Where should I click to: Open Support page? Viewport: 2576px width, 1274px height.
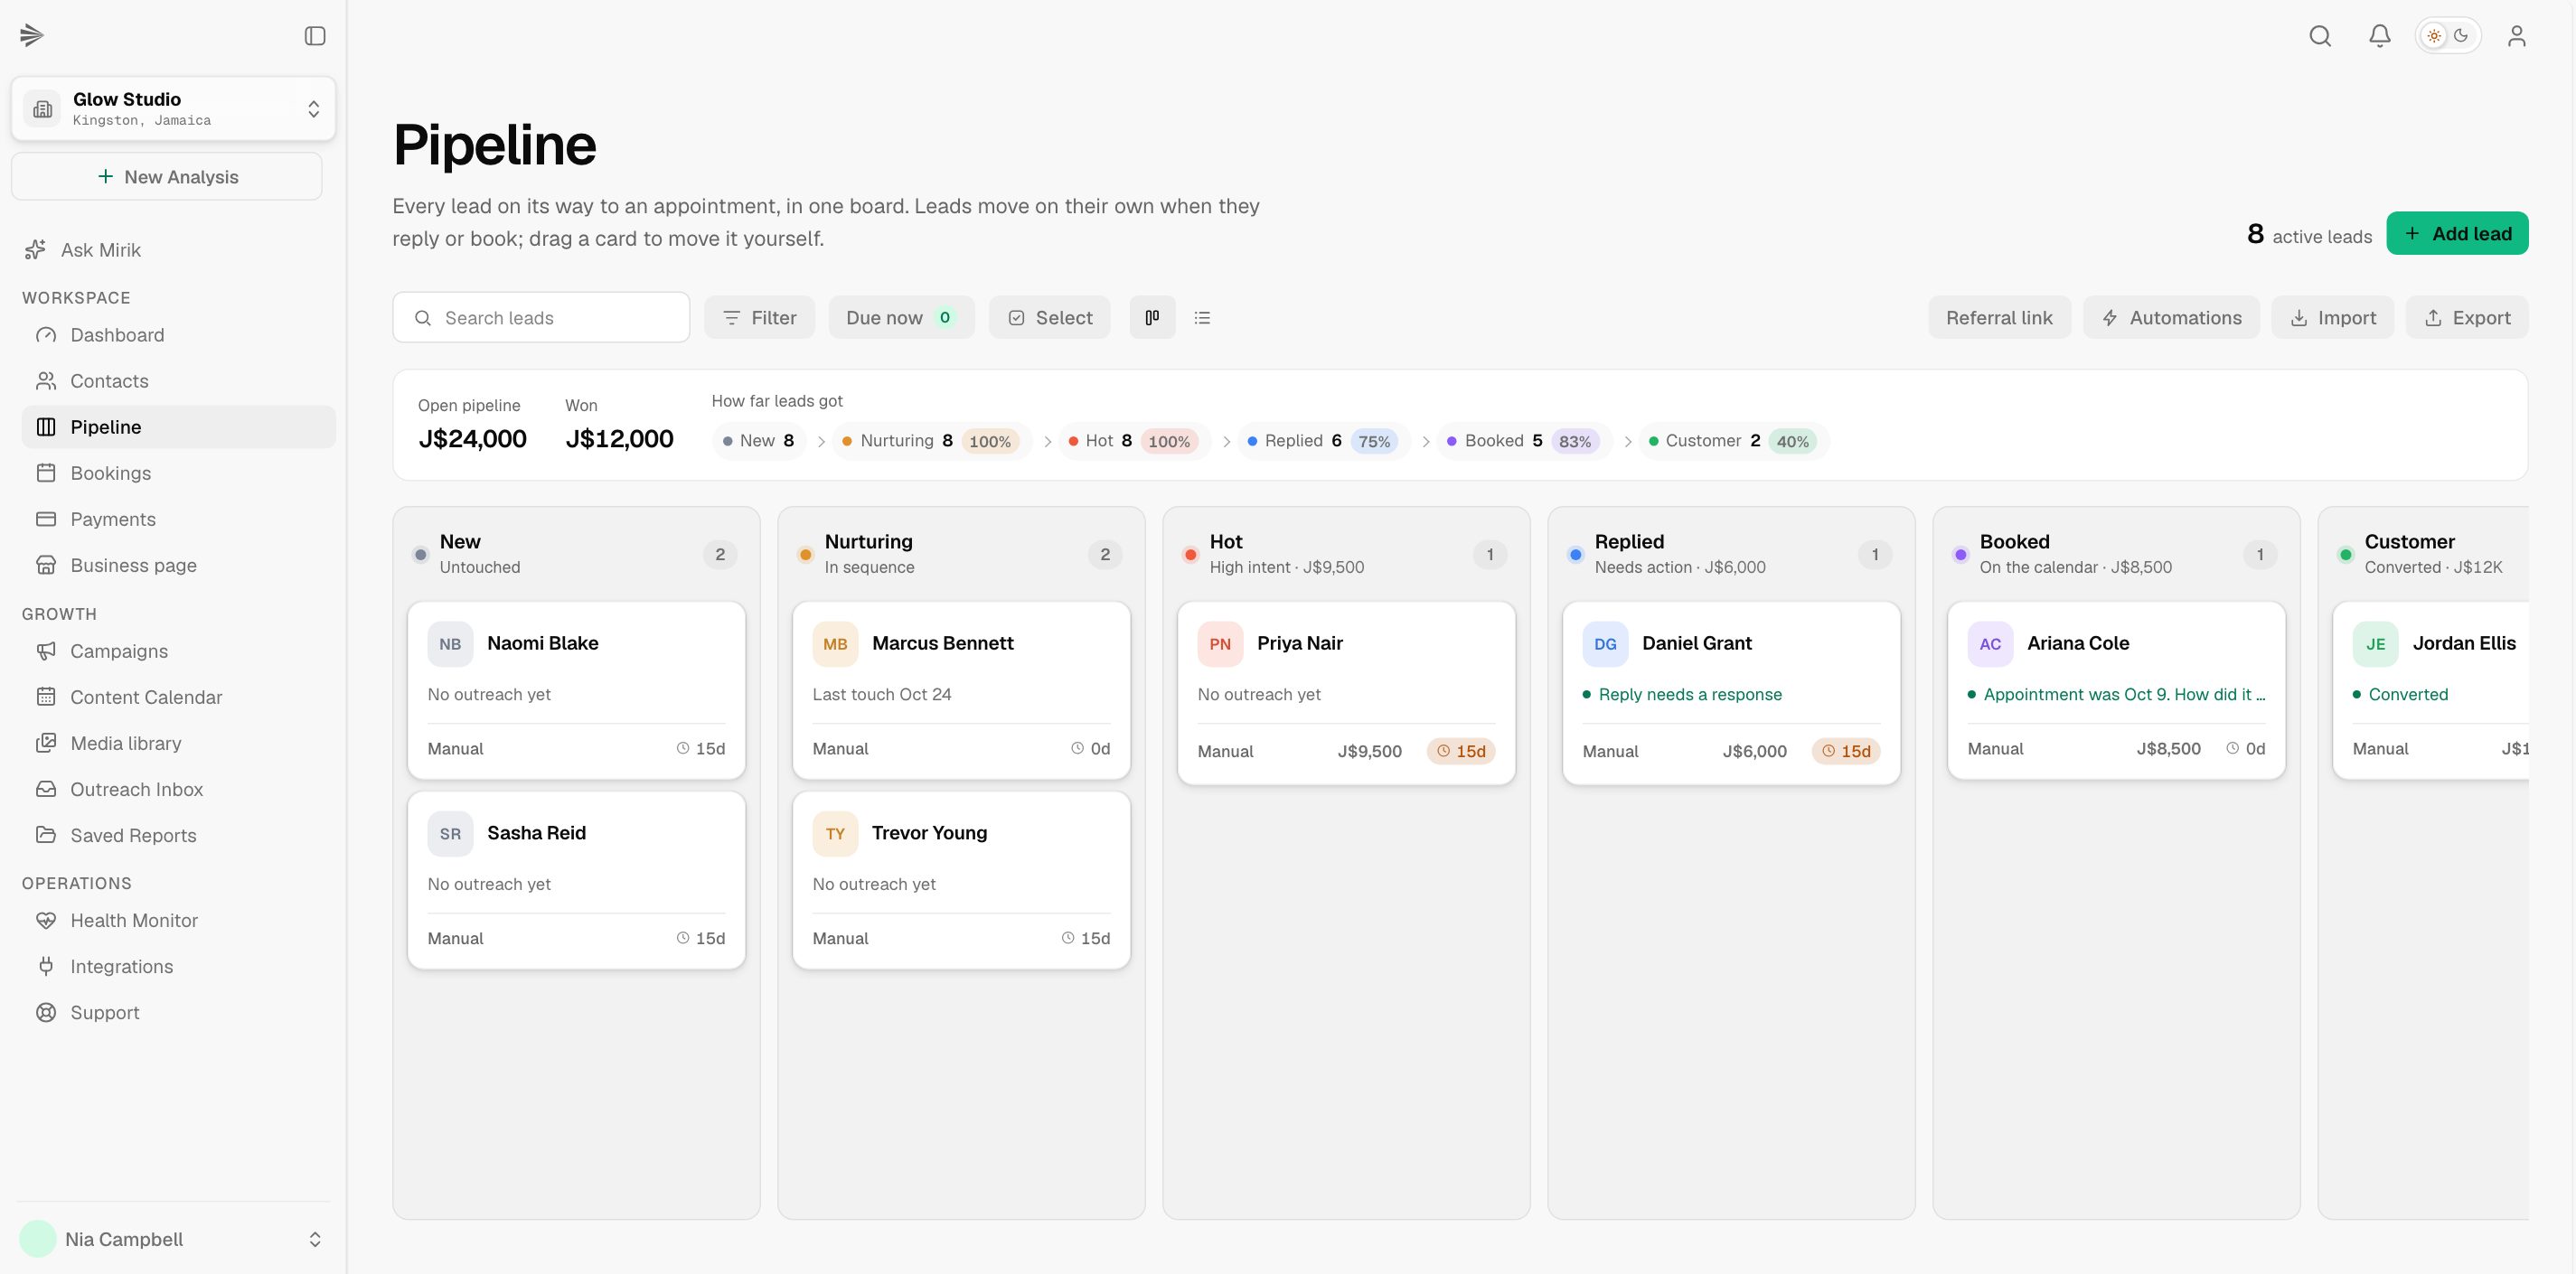pyautogui.click(x=178, y=1012)
